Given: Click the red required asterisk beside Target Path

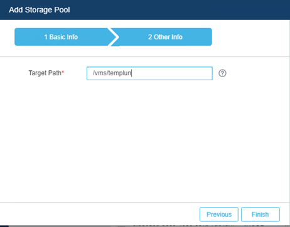Looking at the screenshot, I should [63, 72].
